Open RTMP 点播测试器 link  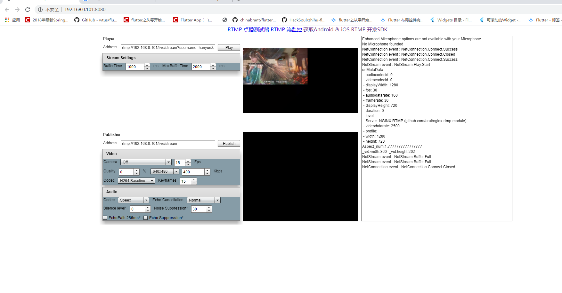click(248, 29)
